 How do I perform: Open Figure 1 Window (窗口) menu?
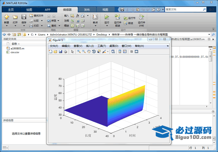(x=126, y=46)
